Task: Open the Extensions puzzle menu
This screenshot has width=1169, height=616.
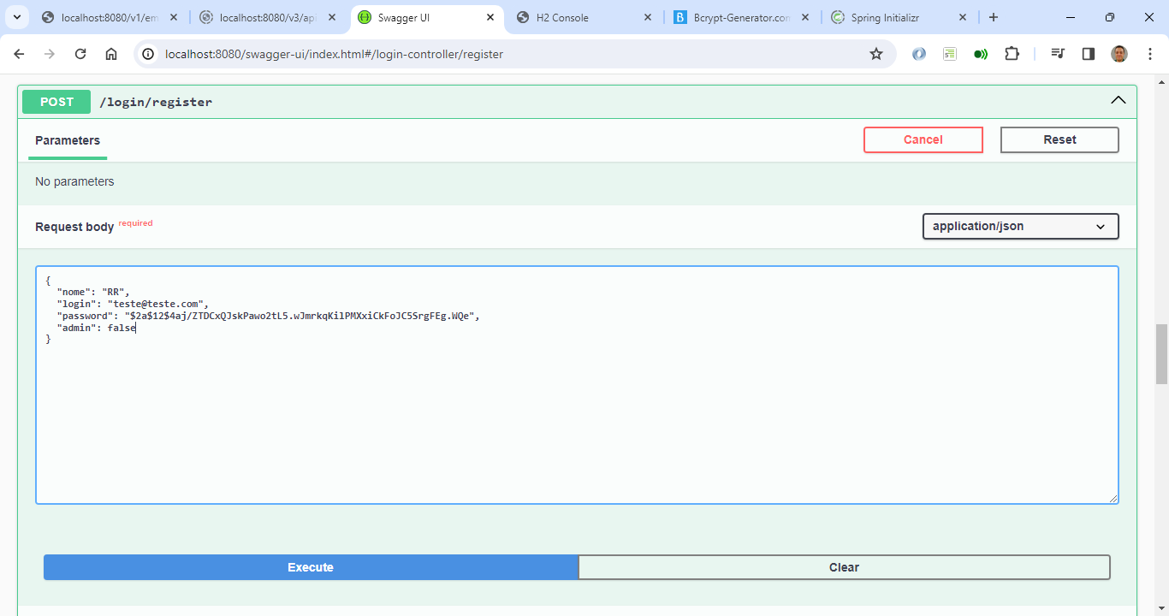Action: click(1012, 54)
